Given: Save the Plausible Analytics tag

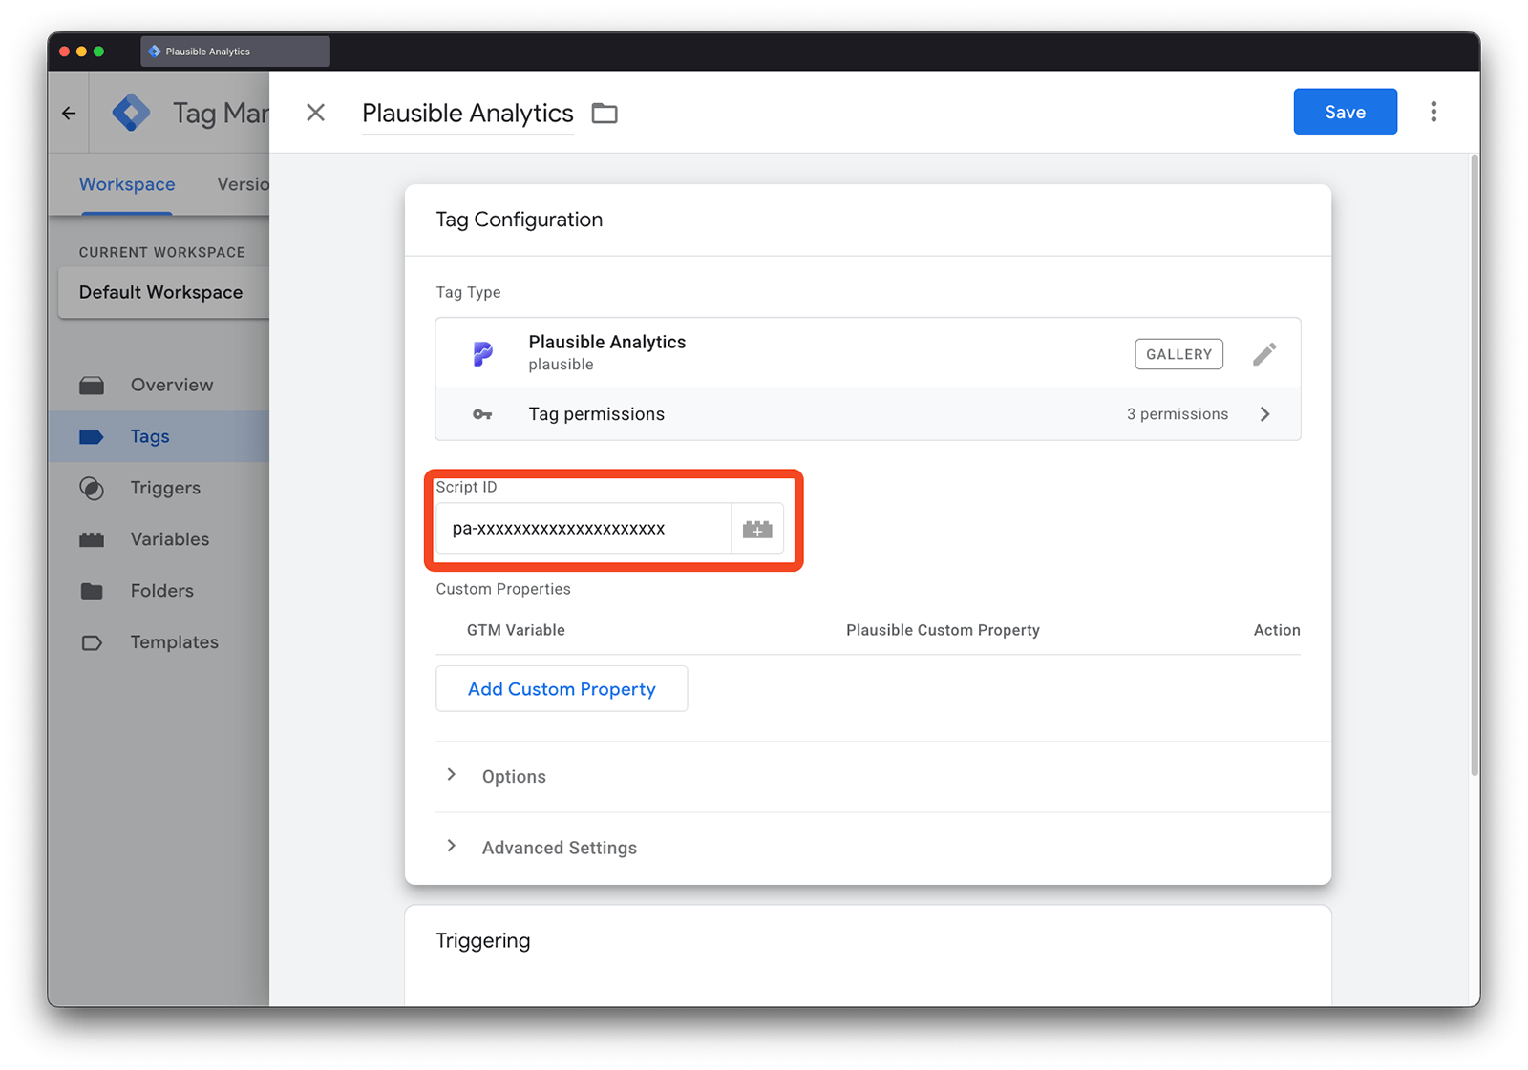Looking at the screenshot, I should click(1344, 111).
